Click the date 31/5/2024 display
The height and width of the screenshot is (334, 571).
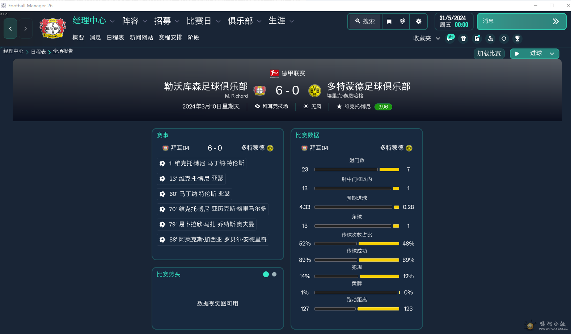tap(453, 18)
